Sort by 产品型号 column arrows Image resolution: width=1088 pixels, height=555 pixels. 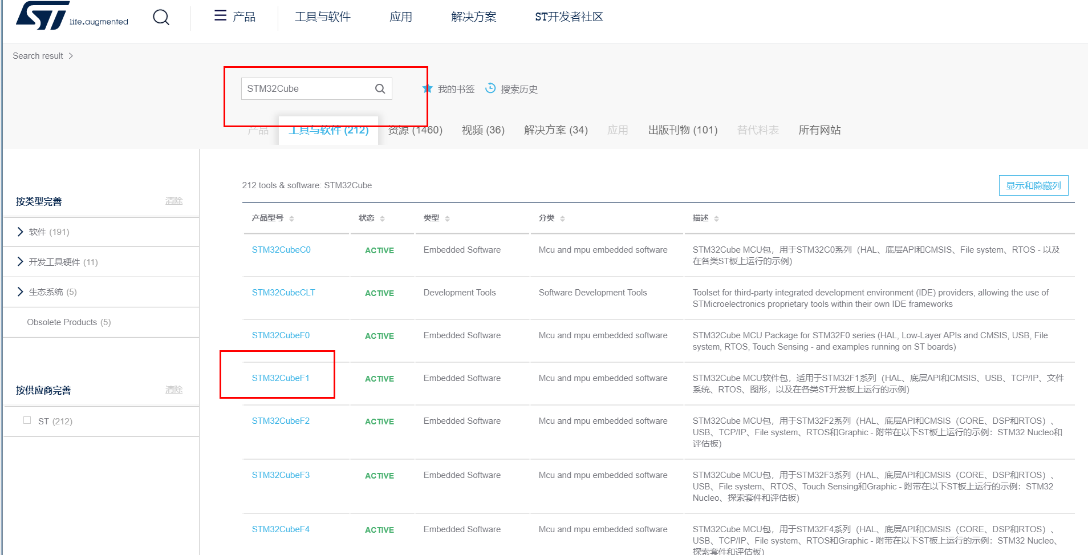click(x=291, y=218)
